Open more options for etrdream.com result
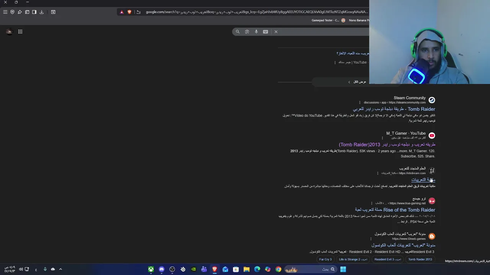 click(x=377, y=173)
